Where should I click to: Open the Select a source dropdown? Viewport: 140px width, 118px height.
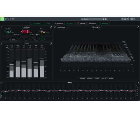point(63,27)
